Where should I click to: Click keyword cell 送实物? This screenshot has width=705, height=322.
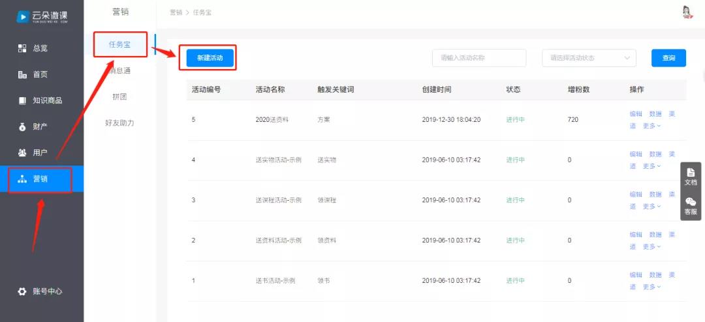[x=327, y=160]
